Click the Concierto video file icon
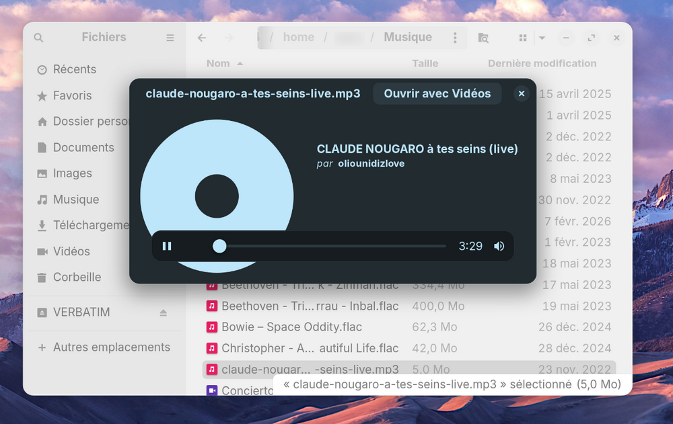Image resolution: width=673 pixels, height=424 pixels. pyautogui.click(x=211, y=390)
